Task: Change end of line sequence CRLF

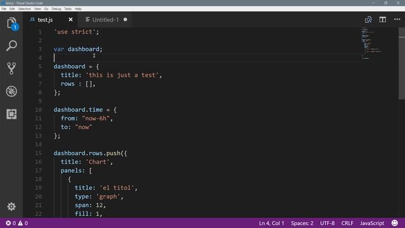Action: (x=347, y=223)
